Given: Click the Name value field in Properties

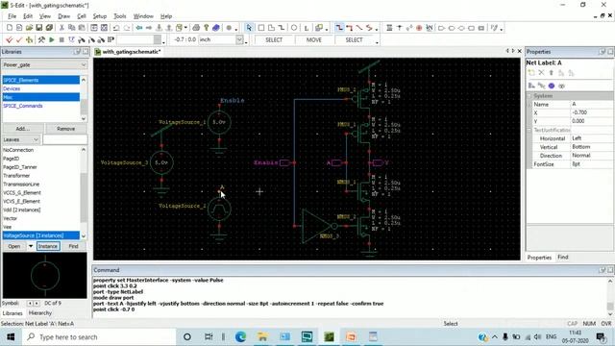Looking at the screenshot, I should (x=592, y=105).
